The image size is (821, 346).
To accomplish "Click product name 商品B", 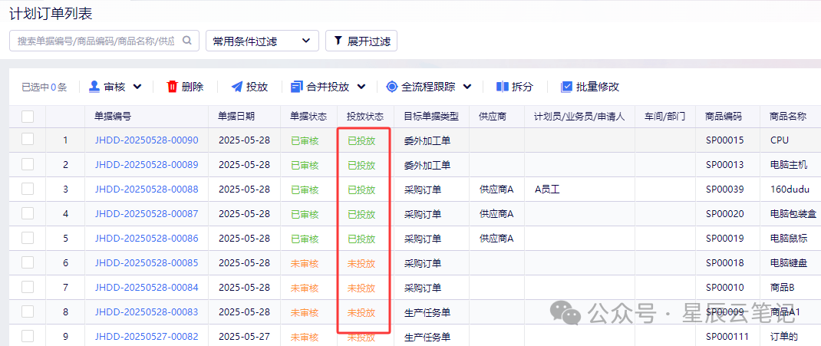I will pos(783,288).
